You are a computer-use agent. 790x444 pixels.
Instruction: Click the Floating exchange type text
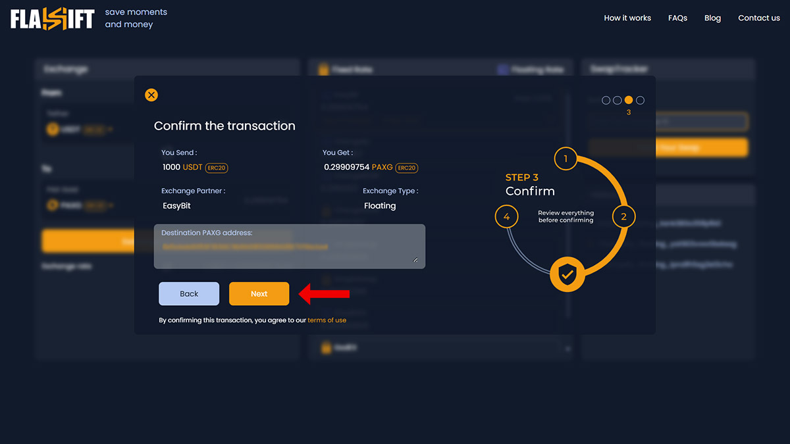(380, 206)
